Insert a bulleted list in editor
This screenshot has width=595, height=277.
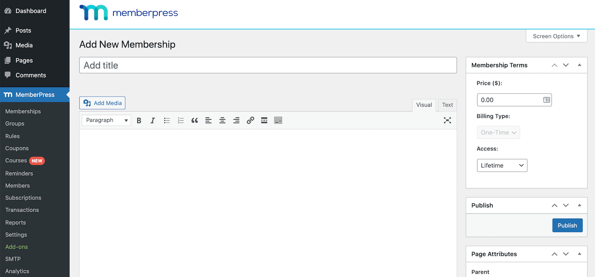[x=167, y=121]
